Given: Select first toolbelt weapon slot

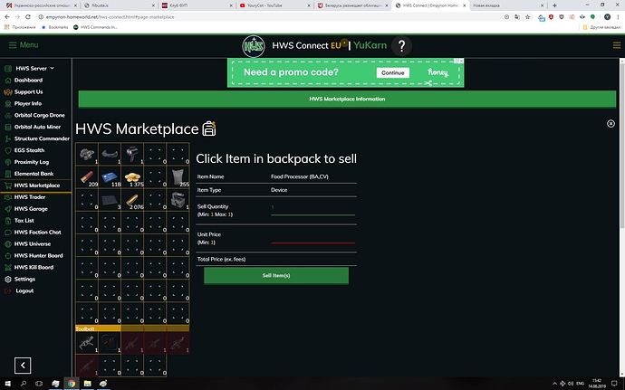Looking at the screenshot, I should [x=87, y=343].
